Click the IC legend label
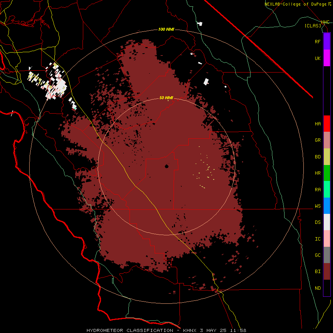The width and height of the screenshot is (333, 333). click(x=317, y=239)
